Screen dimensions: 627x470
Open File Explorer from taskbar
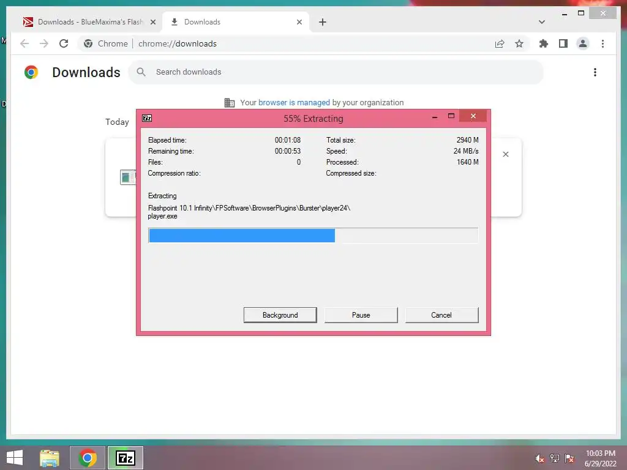[50, 458]
